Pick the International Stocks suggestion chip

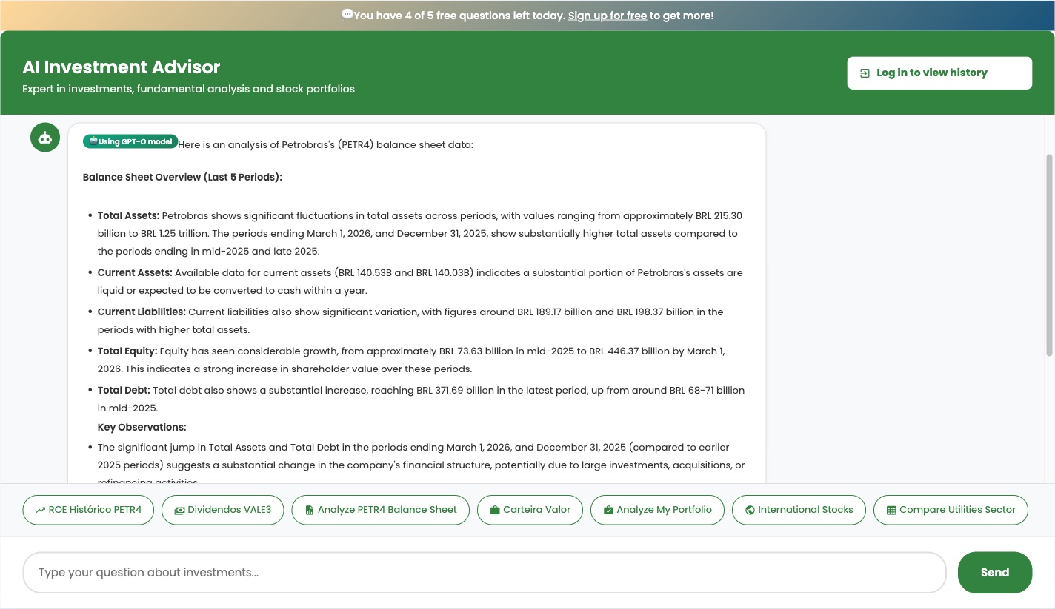point(799,510)
